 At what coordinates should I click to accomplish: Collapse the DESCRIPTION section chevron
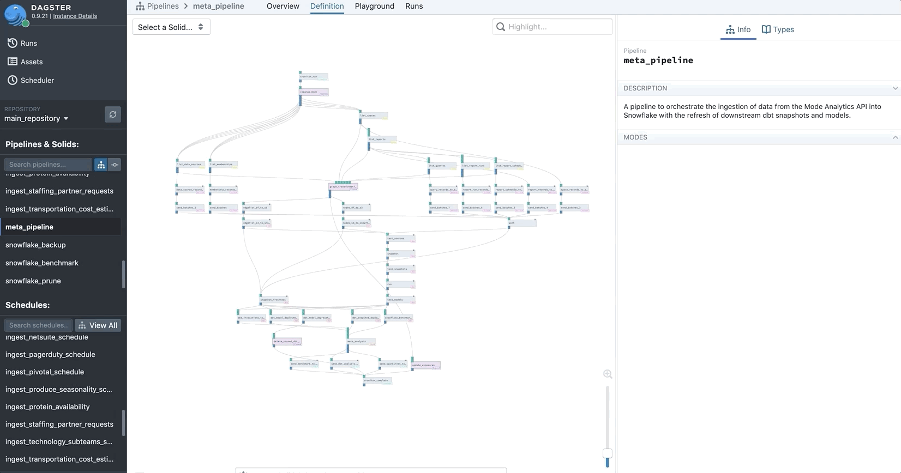point(895,88)
